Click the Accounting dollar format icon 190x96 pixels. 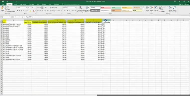coord(64,11)
